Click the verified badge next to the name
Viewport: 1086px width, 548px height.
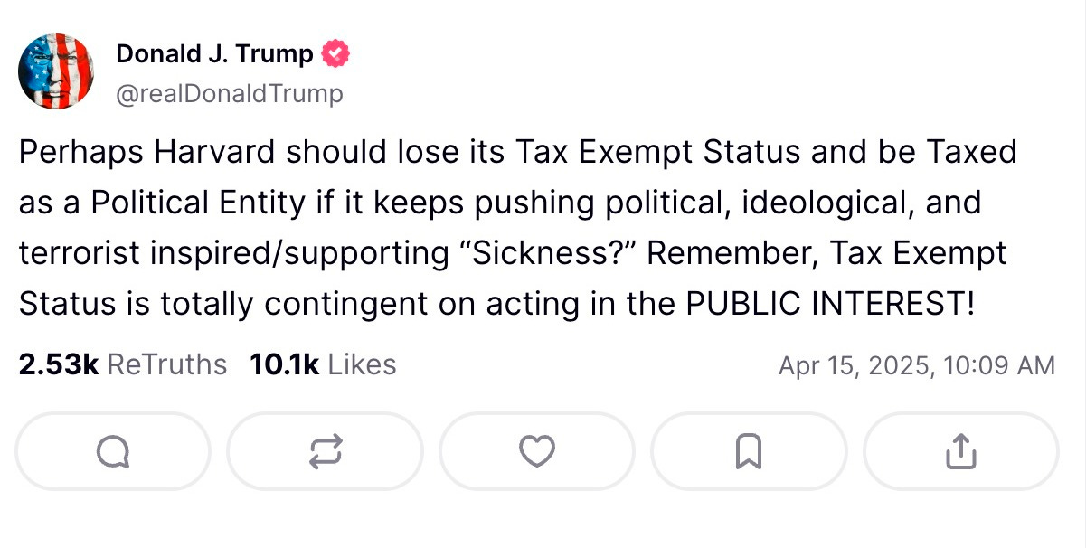[x=335, y=52]
